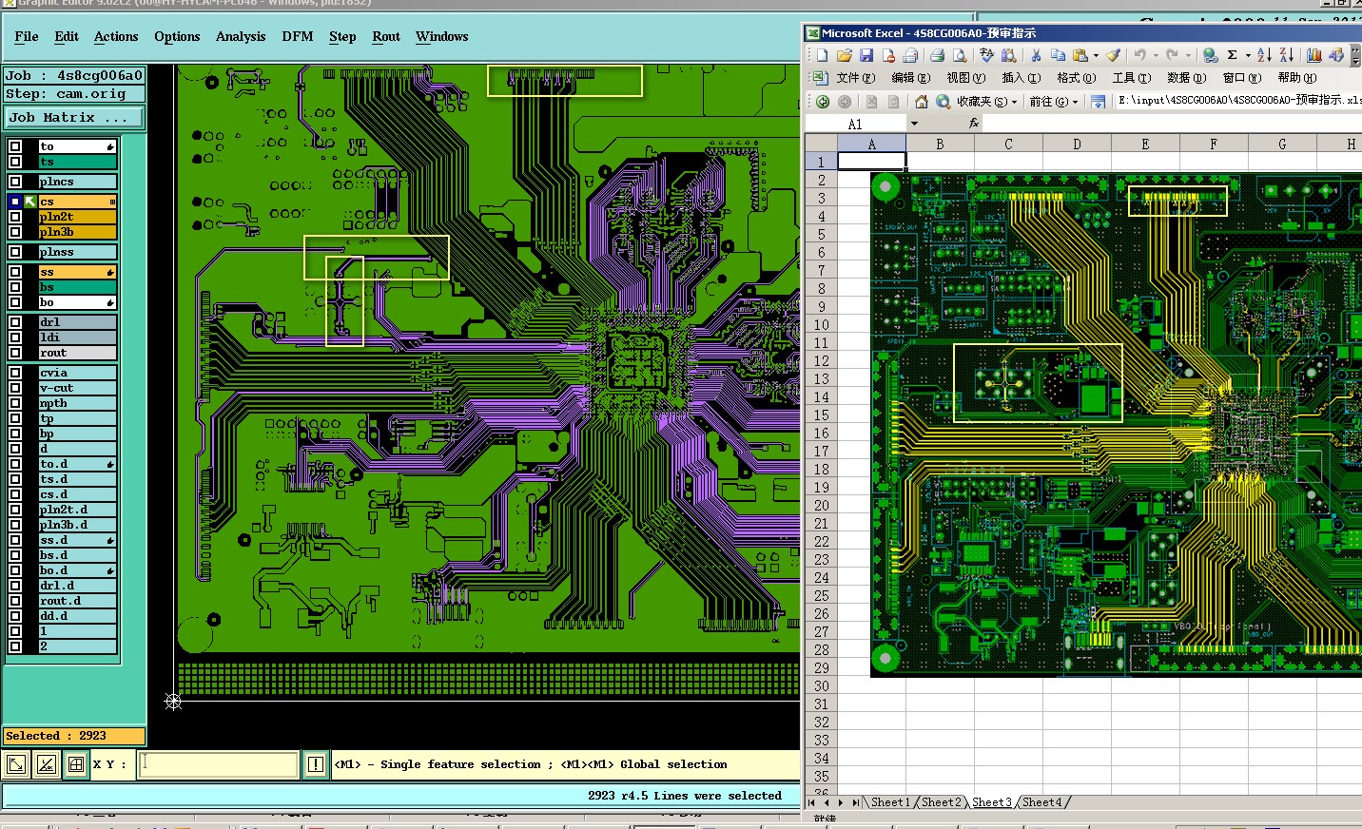Image resolution: width=1362 pixels, height=829 pixels.
Task: Click the X Y coordinate input field
Action: pos(218,764)
